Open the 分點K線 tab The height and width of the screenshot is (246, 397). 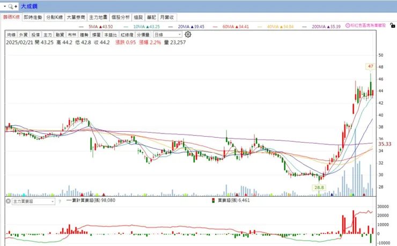pyautogui.click(x=54, y=17)
